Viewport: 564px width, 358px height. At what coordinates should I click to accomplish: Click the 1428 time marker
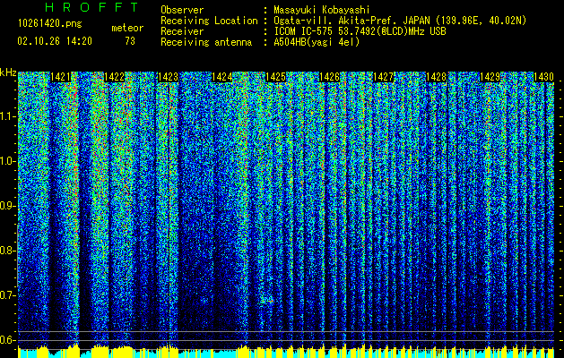437,77
